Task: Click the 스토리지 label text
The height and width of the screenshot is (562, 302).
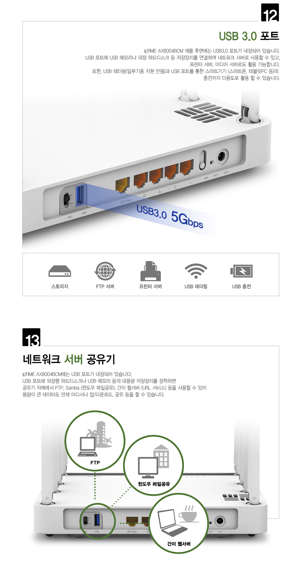Action: [60, 287]
